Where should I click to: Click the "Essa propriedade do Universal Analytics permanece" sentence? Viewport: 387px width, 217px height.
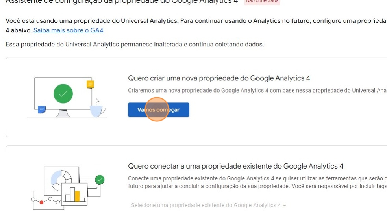click(x=135, y=45)
